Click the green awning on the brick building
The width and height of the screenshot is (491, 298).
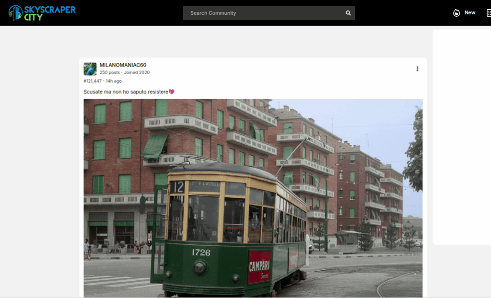155,145
